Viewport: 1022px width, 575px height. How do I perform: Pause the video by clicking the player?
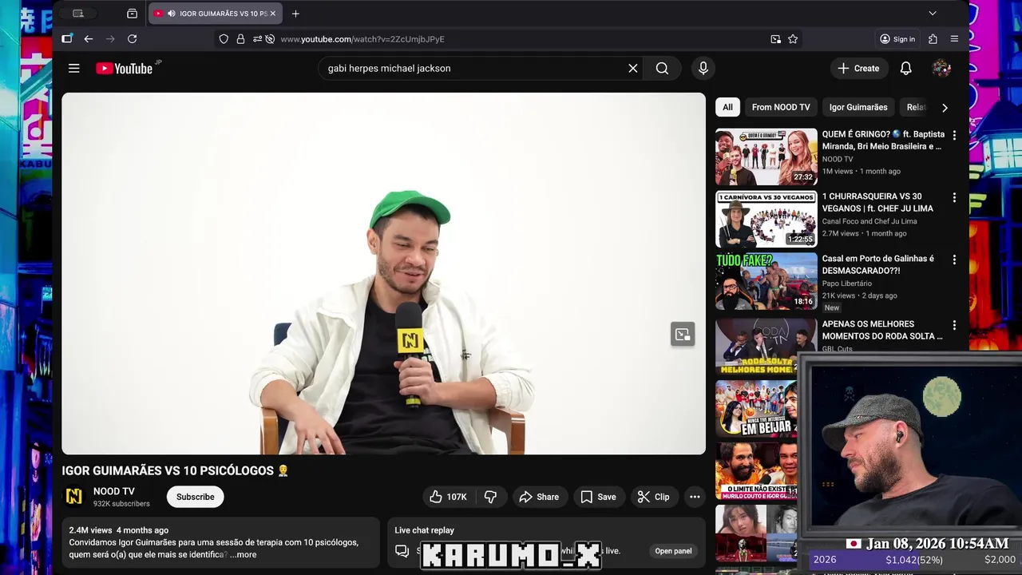[383, 273]
